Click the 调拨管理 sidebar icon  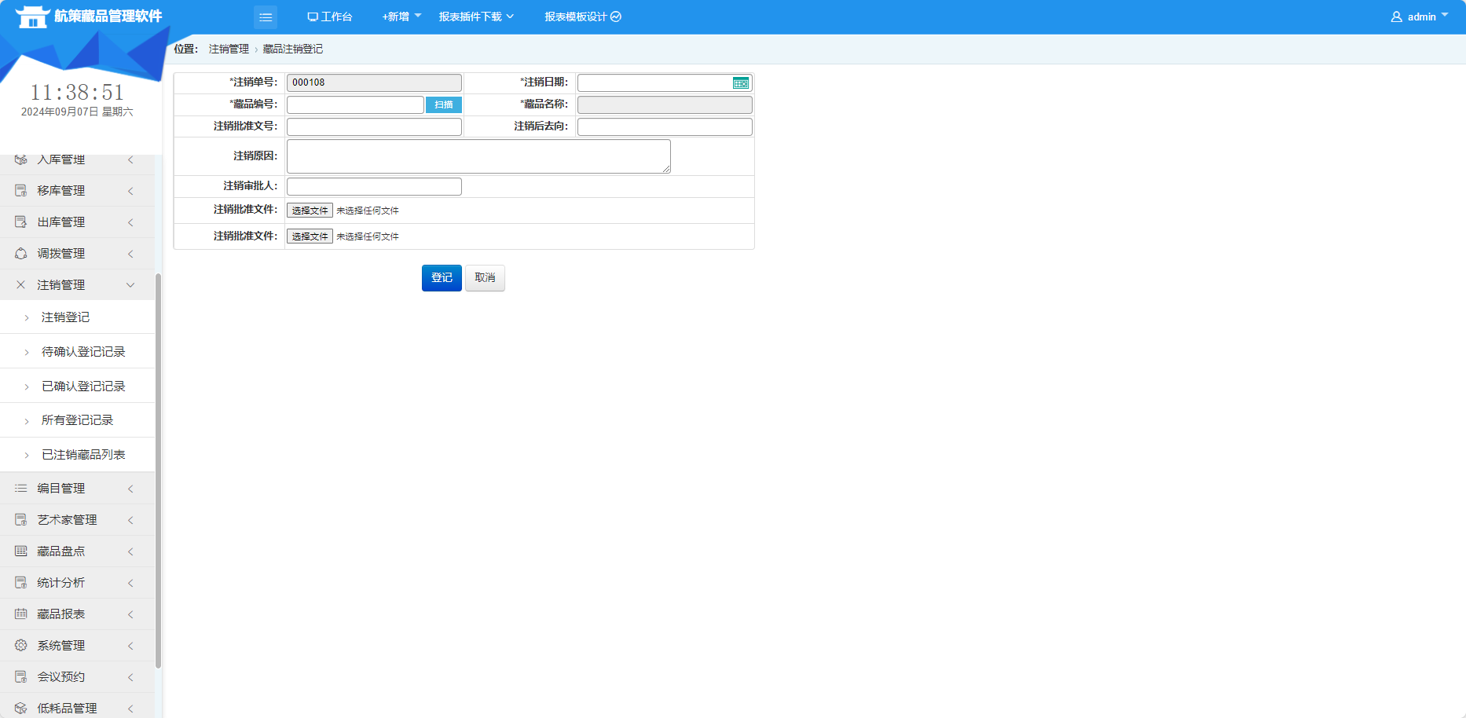21,254
